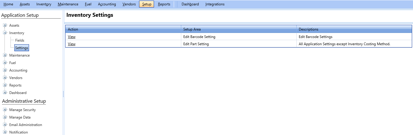Expand the Fuel node in sidebar
The image size is (413, 135).
5,63
